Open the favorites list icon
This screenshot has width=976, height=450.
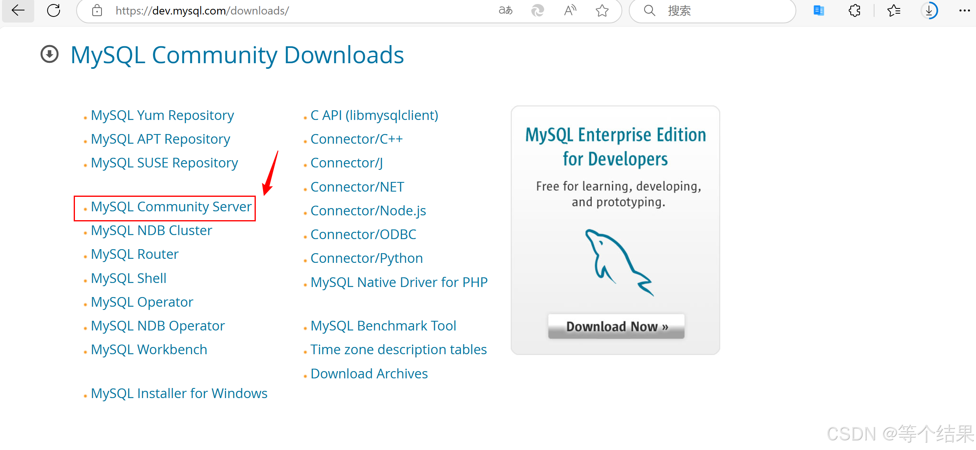coord(893,10)
